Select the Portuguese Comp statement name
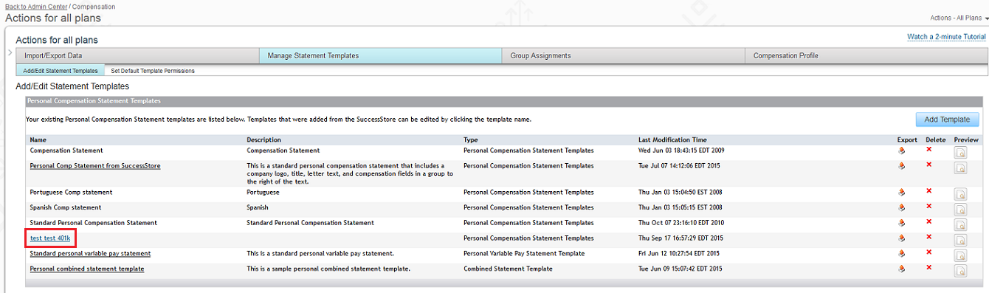This screenshot has height=293, width=989. pyautogui.click(x=71, y=192)
